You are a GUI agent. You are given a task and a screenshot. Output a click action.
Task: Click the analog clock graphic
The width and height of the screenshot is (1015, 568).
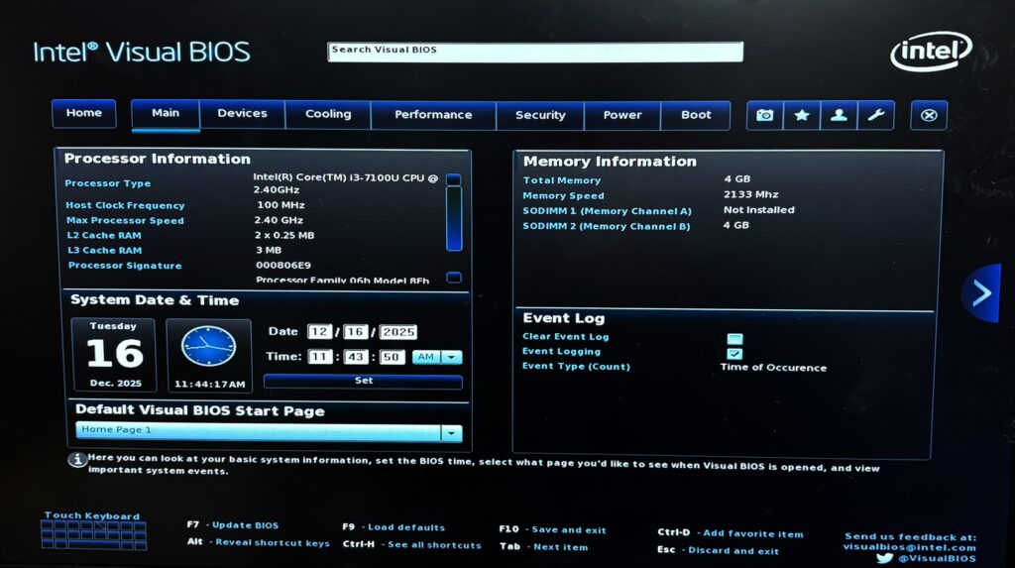(208, 347)
